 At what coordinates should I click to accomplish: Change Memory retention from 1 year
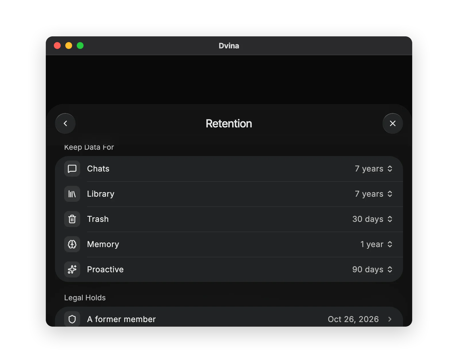[x=376, y=244]
